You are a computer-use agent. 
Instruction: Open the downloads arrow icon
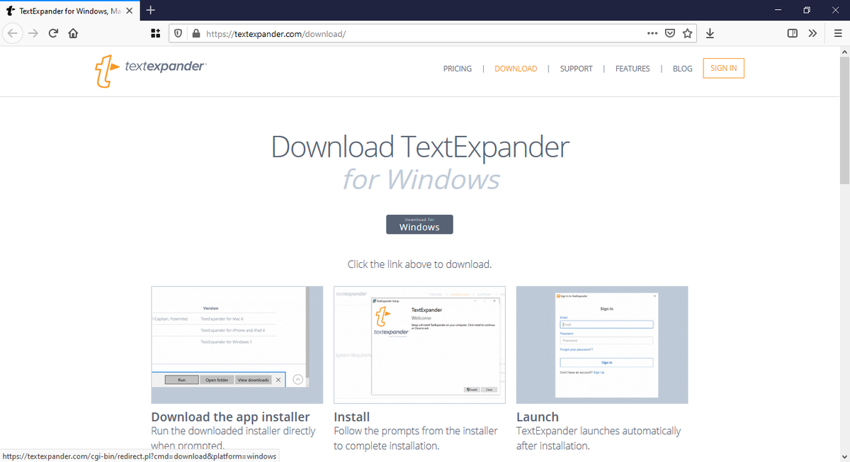[710, 33]
